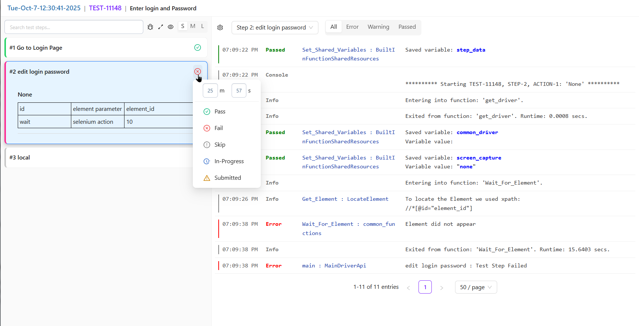
Task: Choose Submitted status option
Action: (x=227, y=178)
